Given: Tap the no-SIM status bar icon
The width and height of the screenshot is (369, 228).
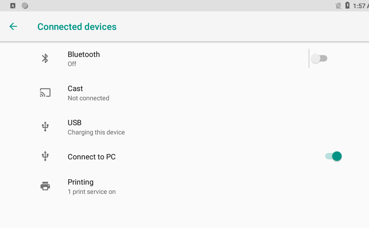Looking at the screenshot, I should tap(338, 6).
